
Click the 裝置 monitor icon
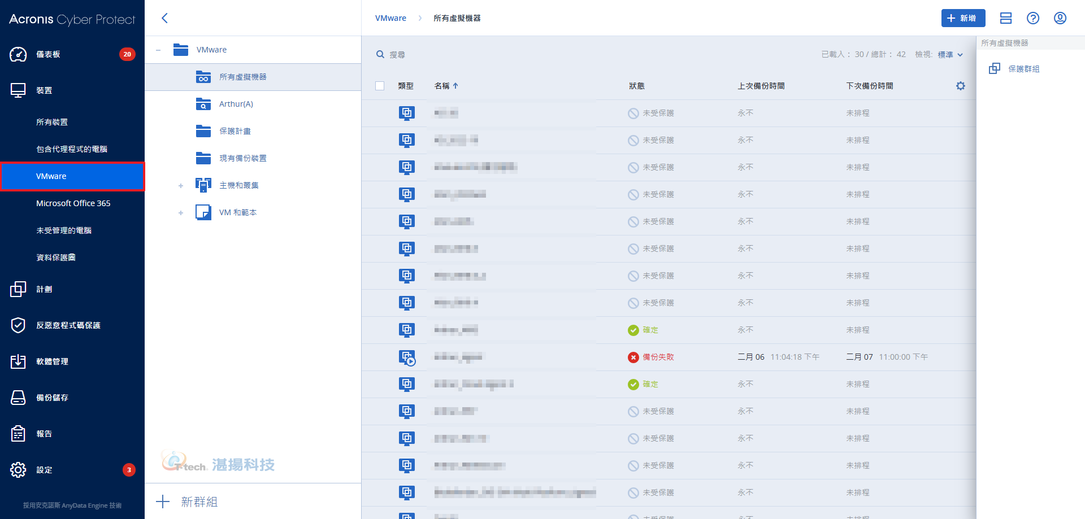click(x=18, y=90)
